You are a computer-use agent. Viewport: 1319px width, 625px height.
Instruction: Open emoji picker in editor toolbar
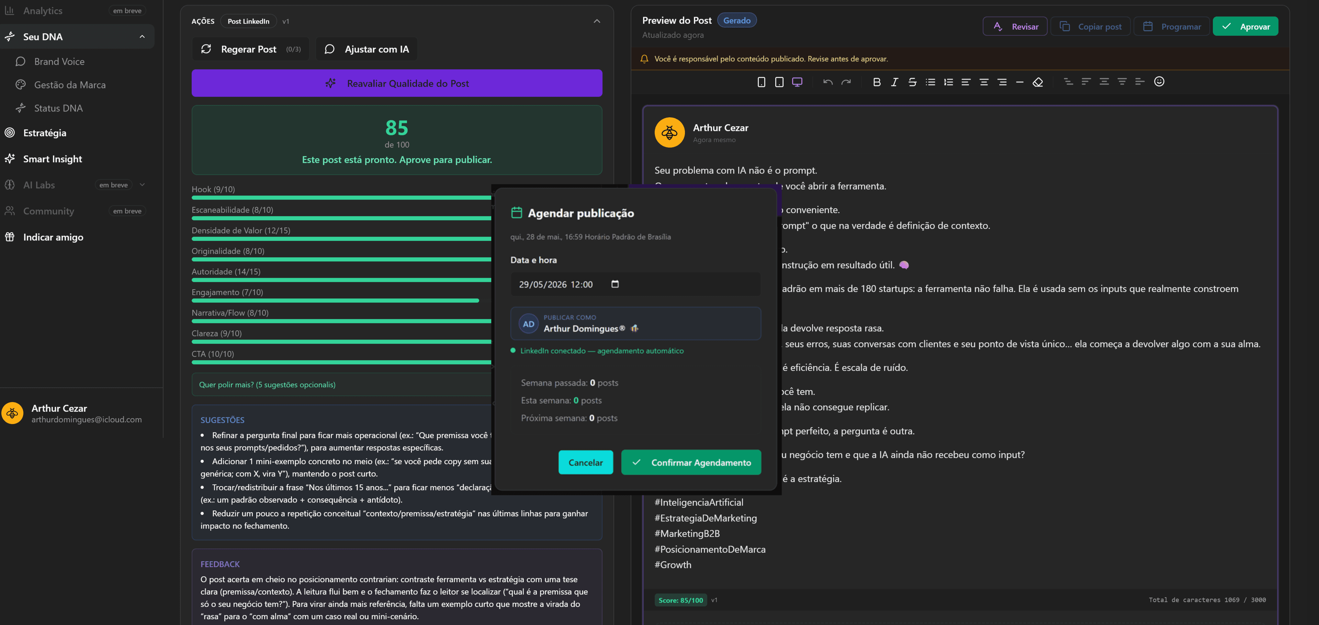[x=1159, y=81]
